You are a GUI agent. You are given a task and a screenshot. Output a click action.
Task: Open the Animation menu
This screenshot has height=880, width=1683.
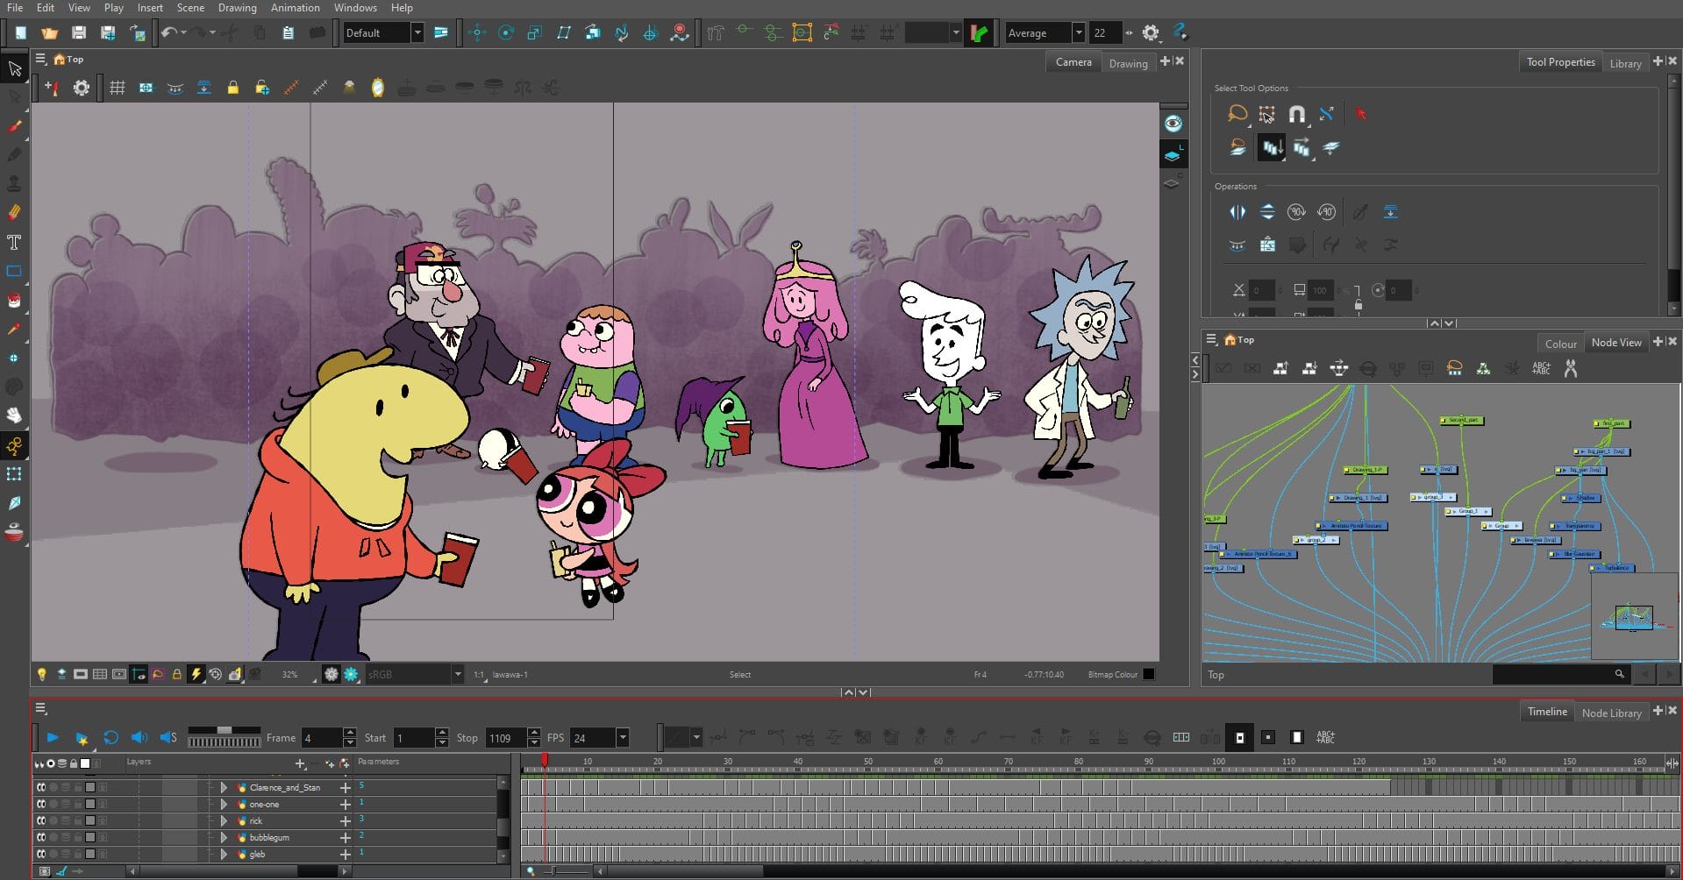[x=295, y=7]
